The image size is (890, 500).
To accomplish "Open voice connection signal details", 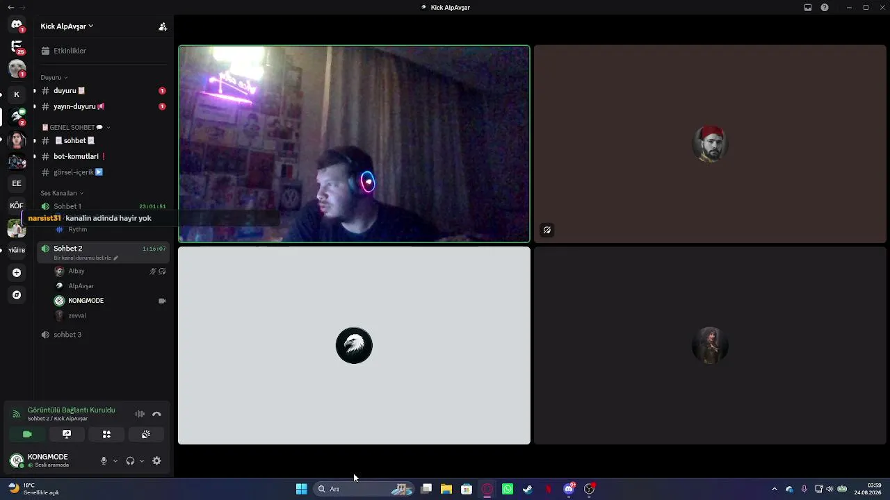I will [x=17, y=415].
